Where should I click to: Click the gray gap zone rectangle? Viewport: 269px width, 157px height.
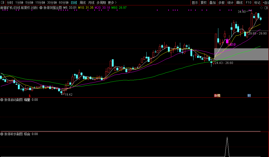241,54
